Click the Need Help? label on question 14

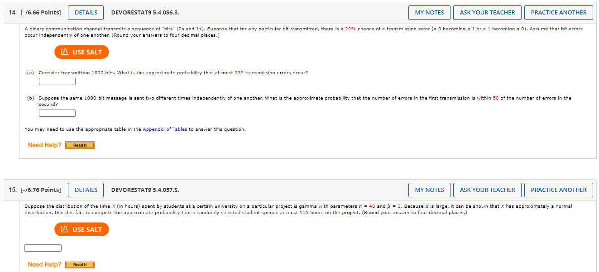coord(44,145)
